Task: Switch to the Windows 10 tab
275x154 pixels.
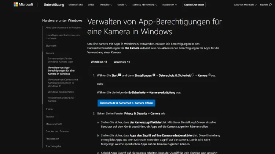Action: click(122, 62)
